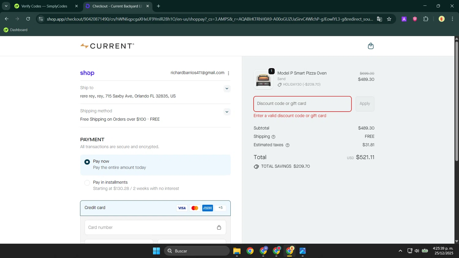Open the tab search dropdown arrow
Viewport: 459px width, 258px height.
click(x=6, y=6)
